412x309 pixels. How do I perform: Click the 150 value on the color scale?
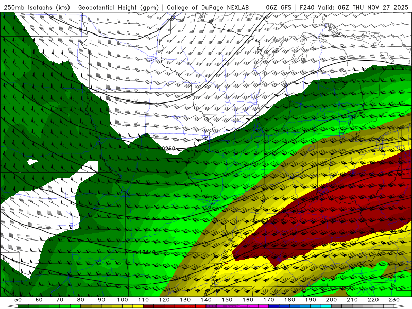[x=227, y=300]
